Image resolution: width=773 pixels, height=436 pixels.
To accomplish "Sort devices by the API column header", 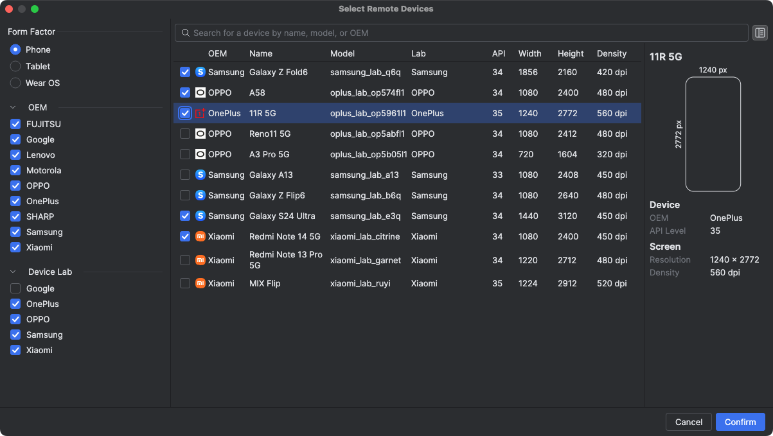I will pos(499,53).
